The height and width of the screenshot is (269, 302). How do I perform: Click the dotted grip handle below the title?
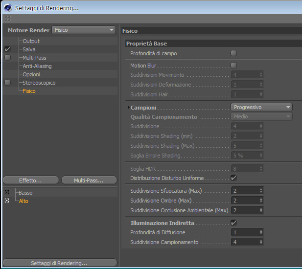point(8,19)
